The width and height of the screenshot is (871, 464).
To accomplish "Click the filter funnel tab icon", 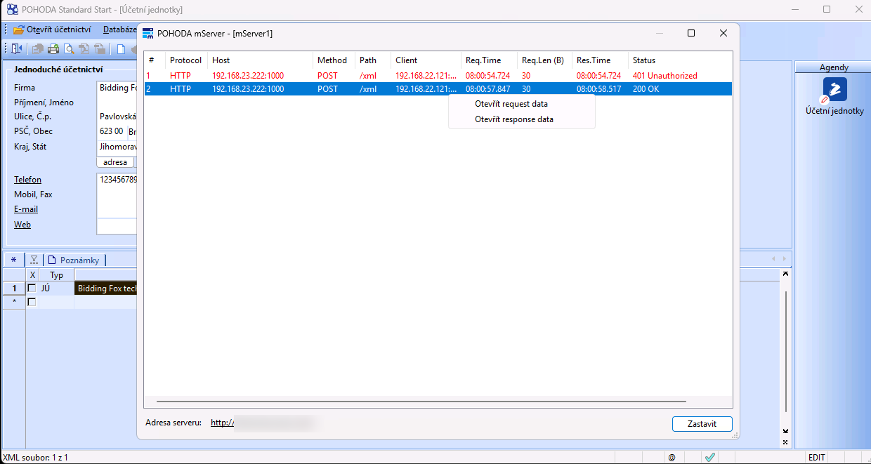I will tap(34, 260).
